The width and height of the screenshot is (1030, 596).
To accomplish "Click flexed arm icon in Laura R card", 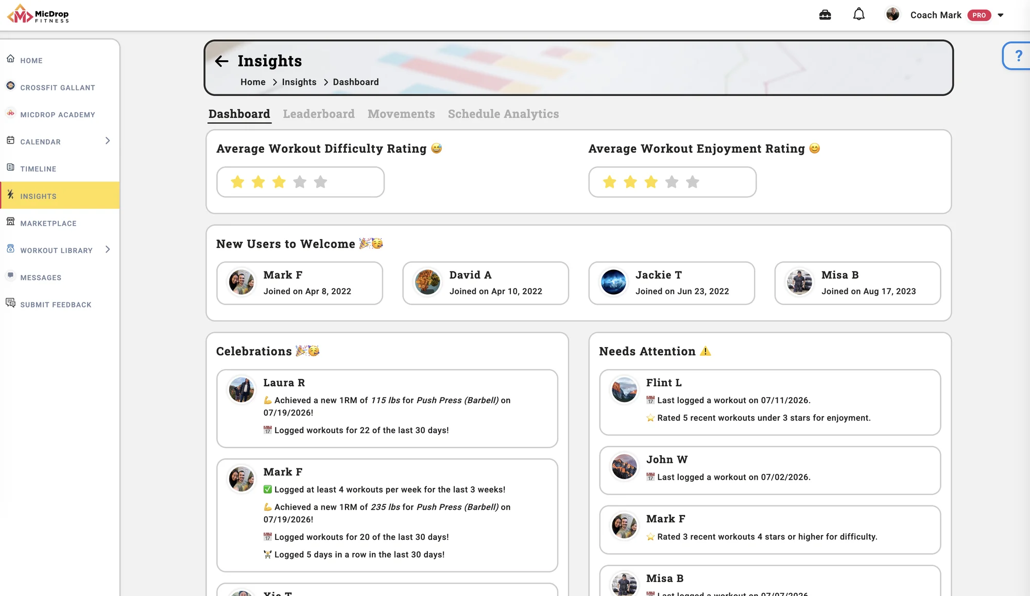I will [267, 400].
